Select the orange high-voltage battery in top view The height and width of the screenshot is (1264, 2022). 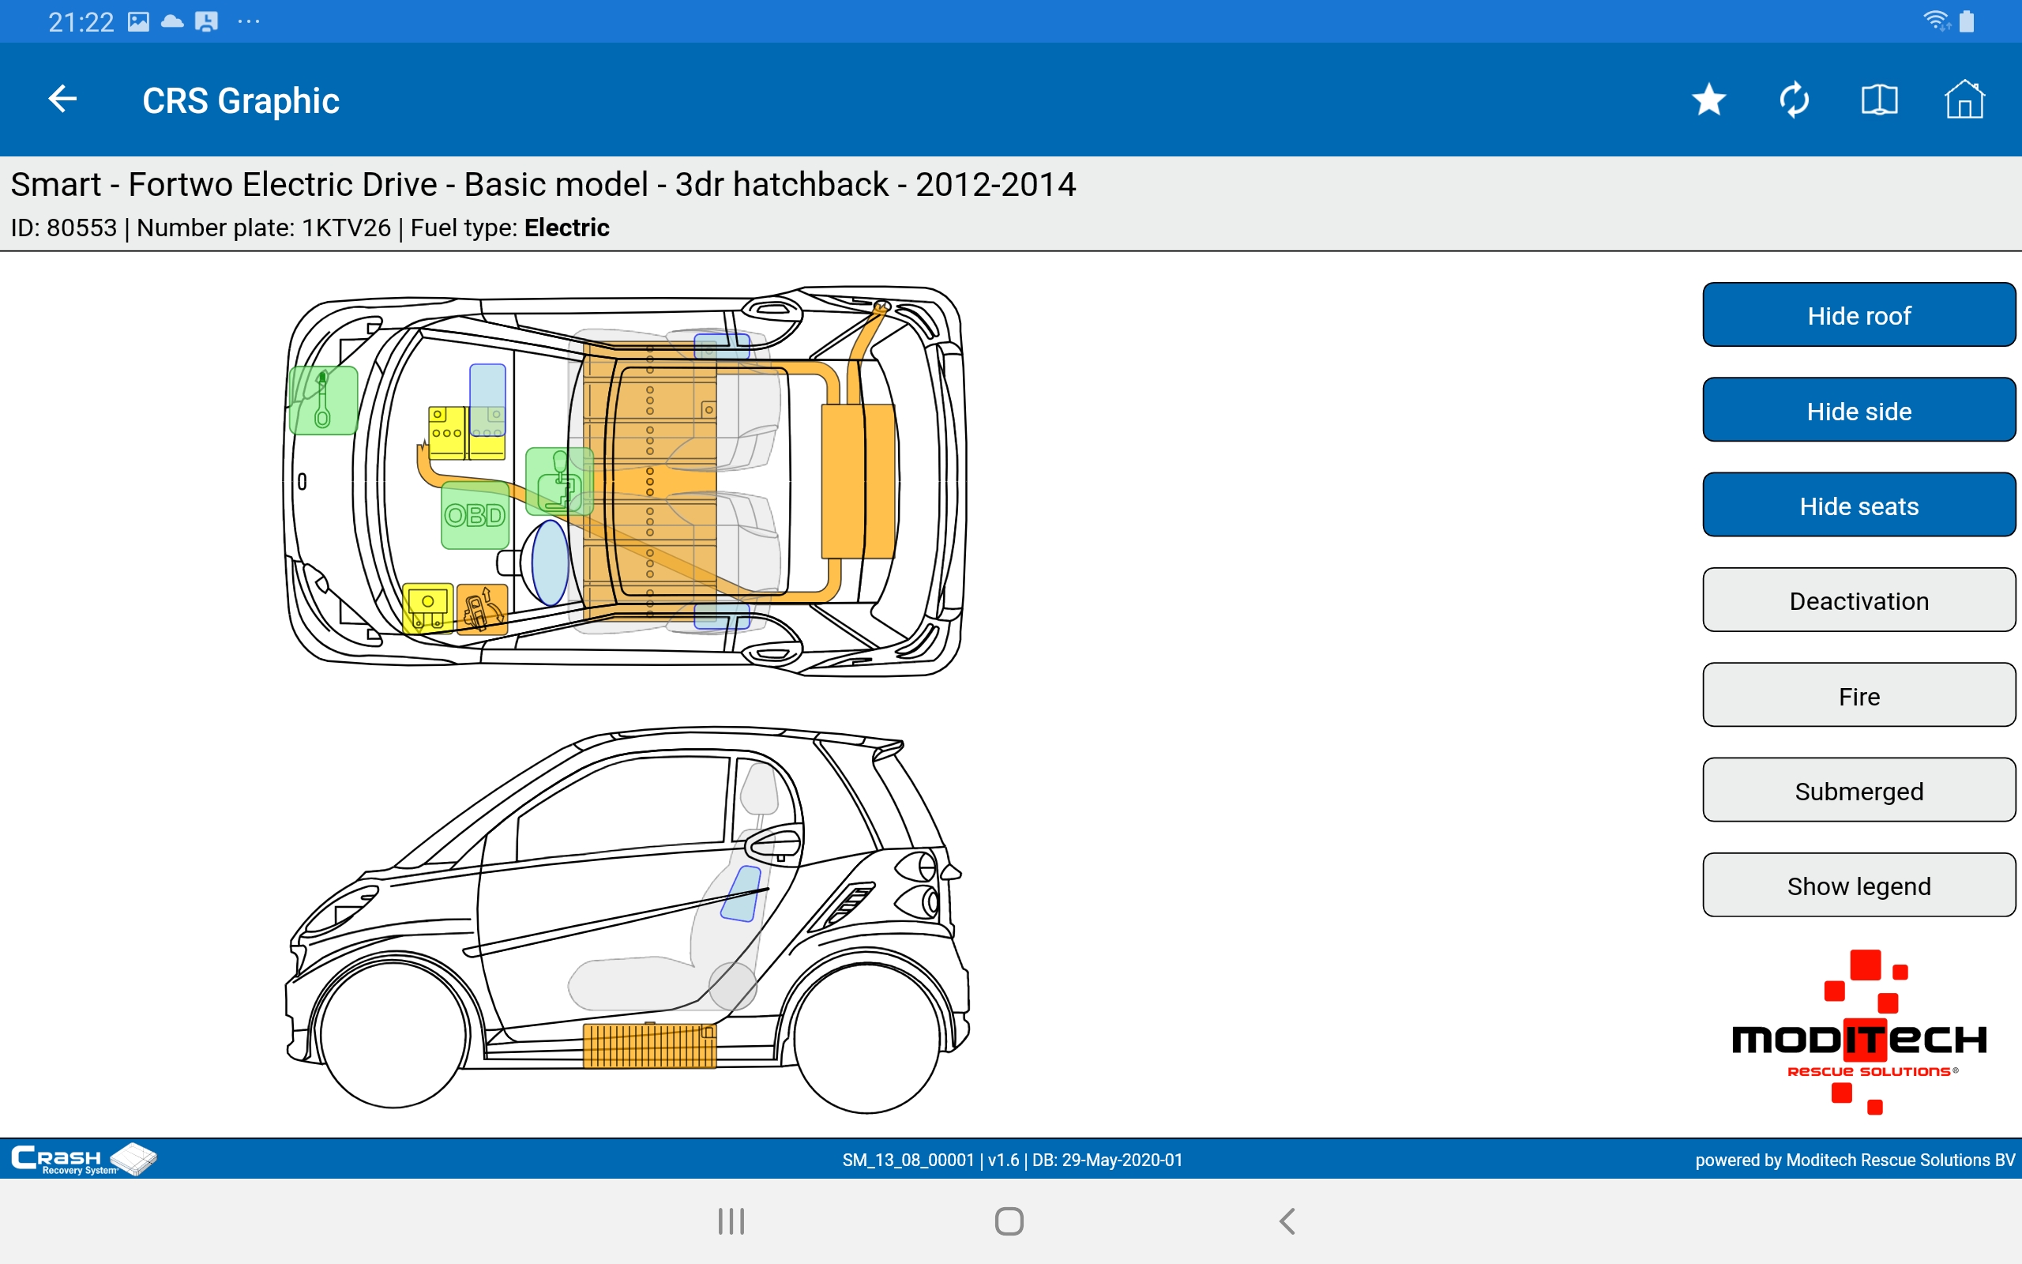pyautogui.click(x=649, y=480)
